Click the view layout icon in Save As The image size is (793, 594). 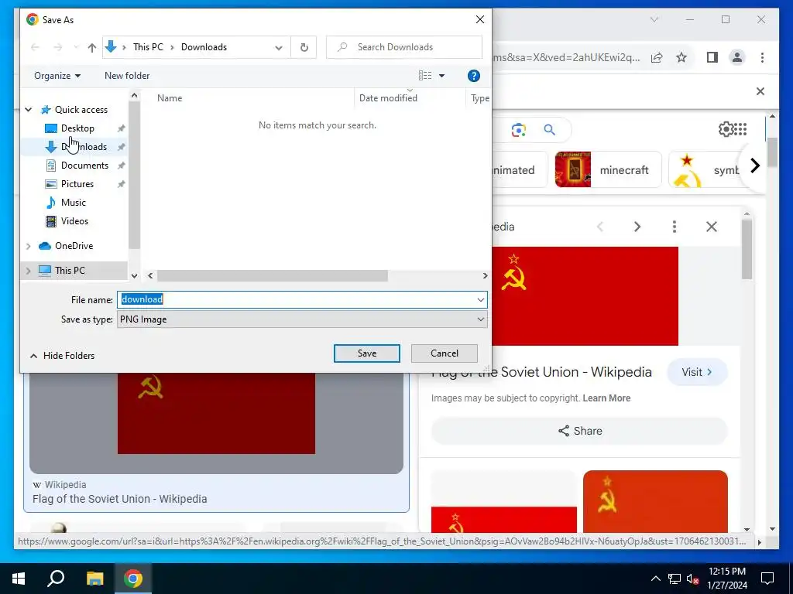425,76
